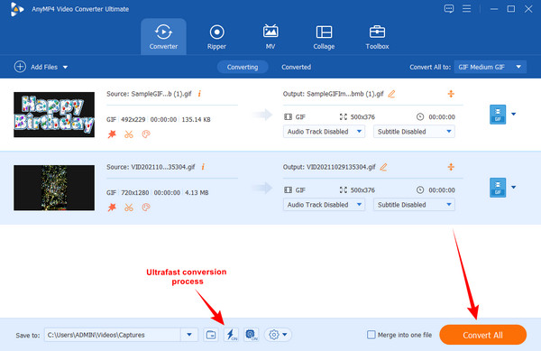Switch to the Converter tab
Image resolution: width=541 pixels, height=351 pixels.
click(163, 37)
